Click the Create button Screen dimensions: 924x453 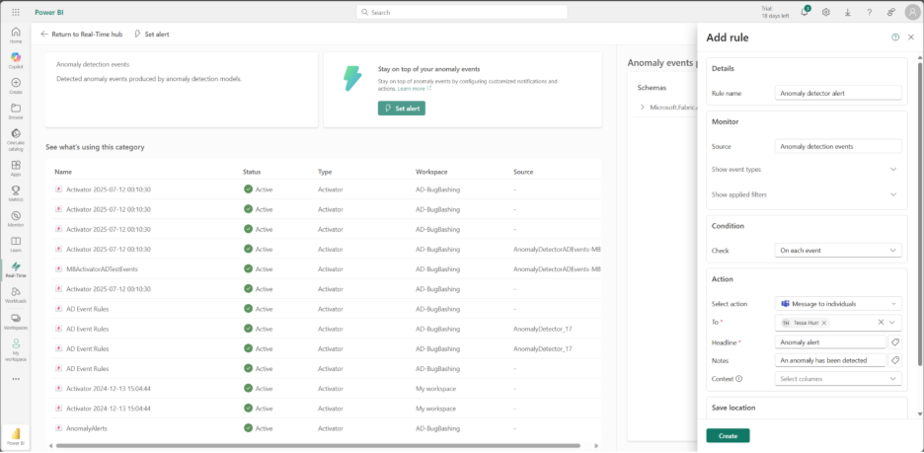[x=728, y=435]
